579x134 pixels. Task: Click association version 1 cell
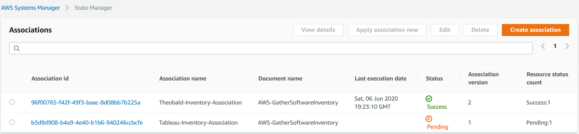[x=470, y=123]
